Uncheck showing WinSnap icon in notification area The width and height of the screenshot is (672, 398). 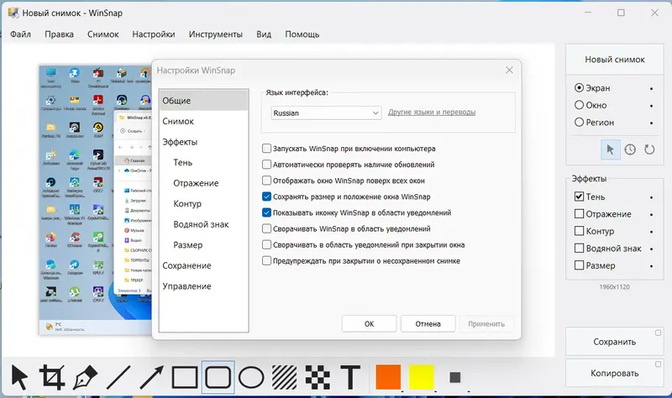pyautogui.click(x=266, y=212)
